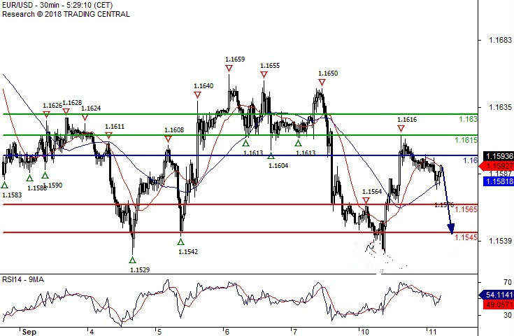Click the blue 1.15936 price tag
The height and width of the screenshot is (336, 514).
[497, 155]
